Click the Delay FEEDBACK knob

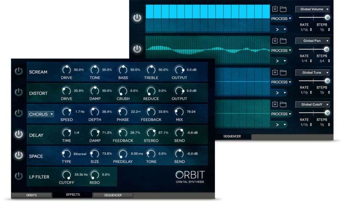point(123,133)
